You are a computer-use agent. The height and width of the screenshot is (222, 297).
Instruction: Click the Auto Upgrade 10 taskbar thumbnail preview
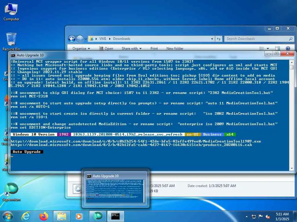tap(115, 189)
